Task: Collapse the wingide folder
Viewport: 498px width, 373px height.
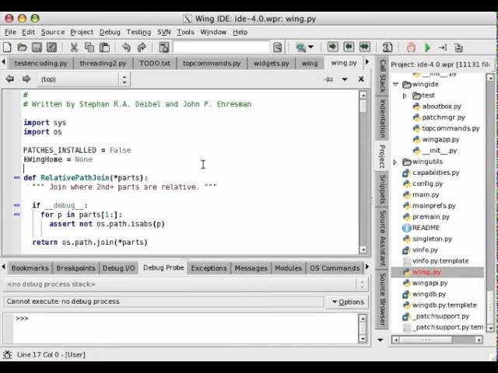Action: [396, 85]
